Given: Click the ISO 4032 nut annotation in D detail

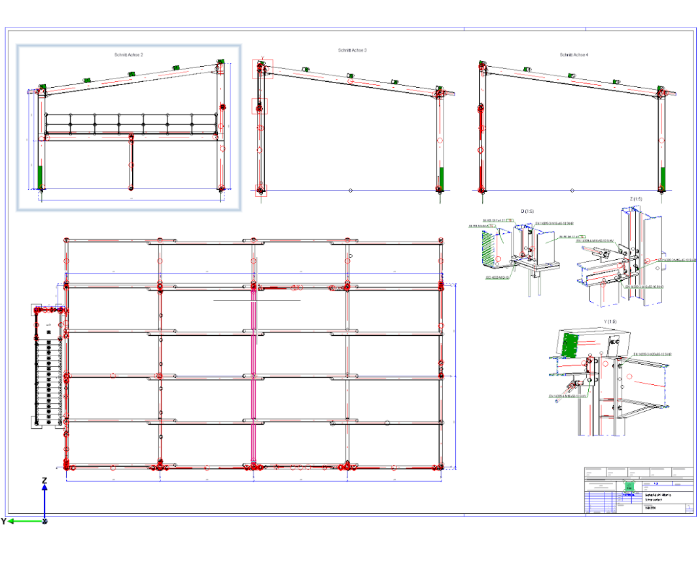Looking at the screenshot, I should point(497,278).
